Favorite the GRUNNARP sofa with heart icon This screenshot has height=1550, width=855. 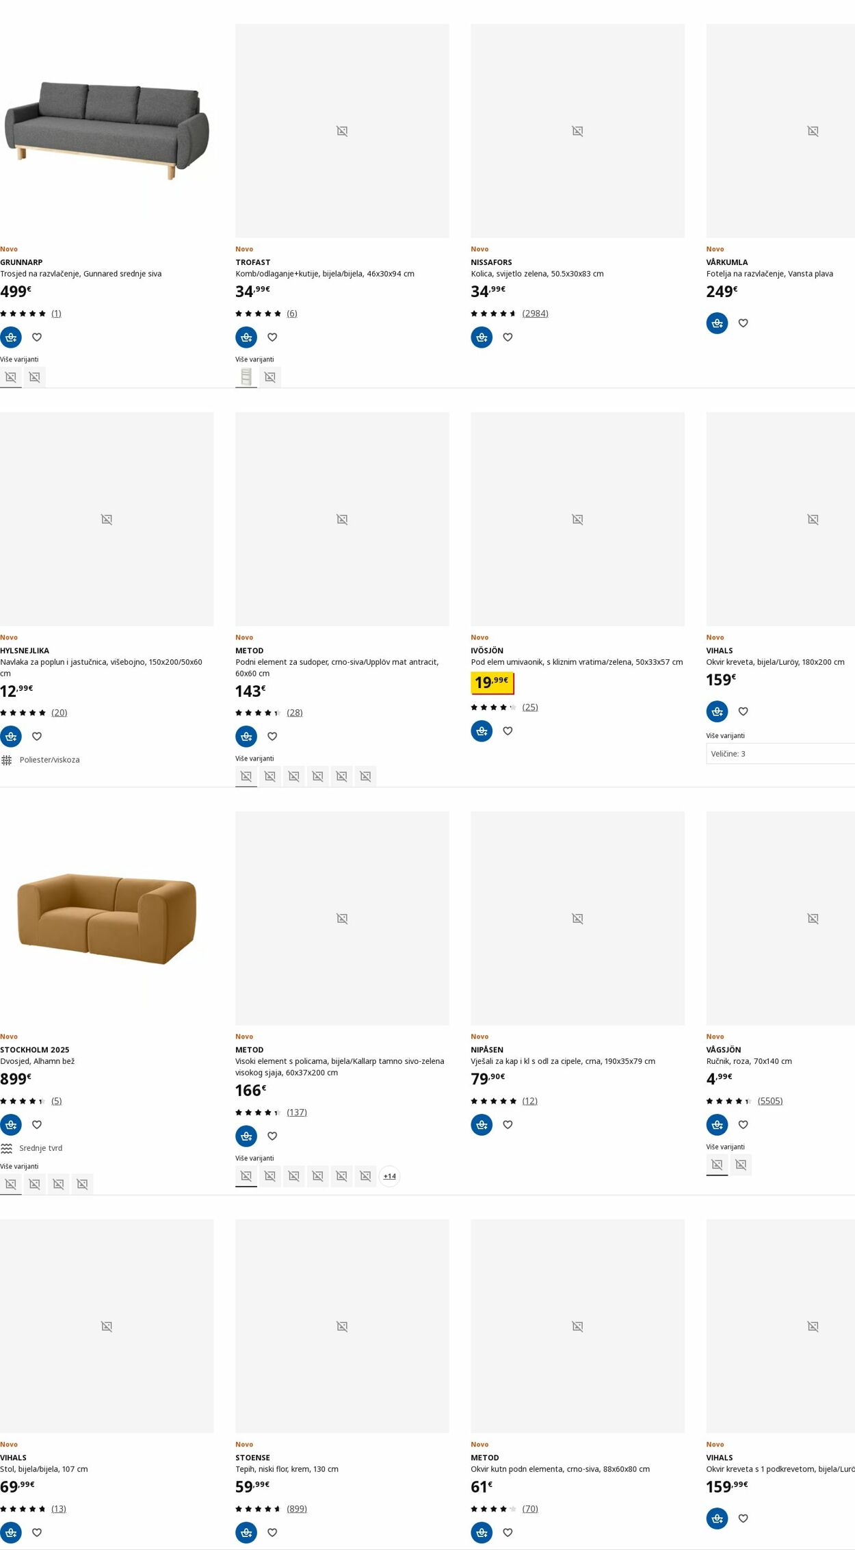[x=37, y=337]
